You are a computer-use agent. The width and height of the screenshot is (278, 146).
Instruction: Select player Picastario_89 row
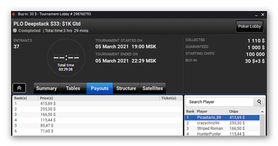(222, 117)
